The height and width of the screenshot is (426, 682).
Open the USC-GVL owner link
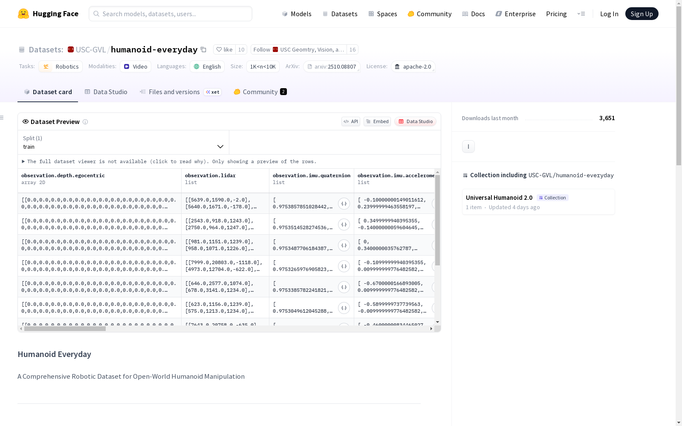[90, 49]
